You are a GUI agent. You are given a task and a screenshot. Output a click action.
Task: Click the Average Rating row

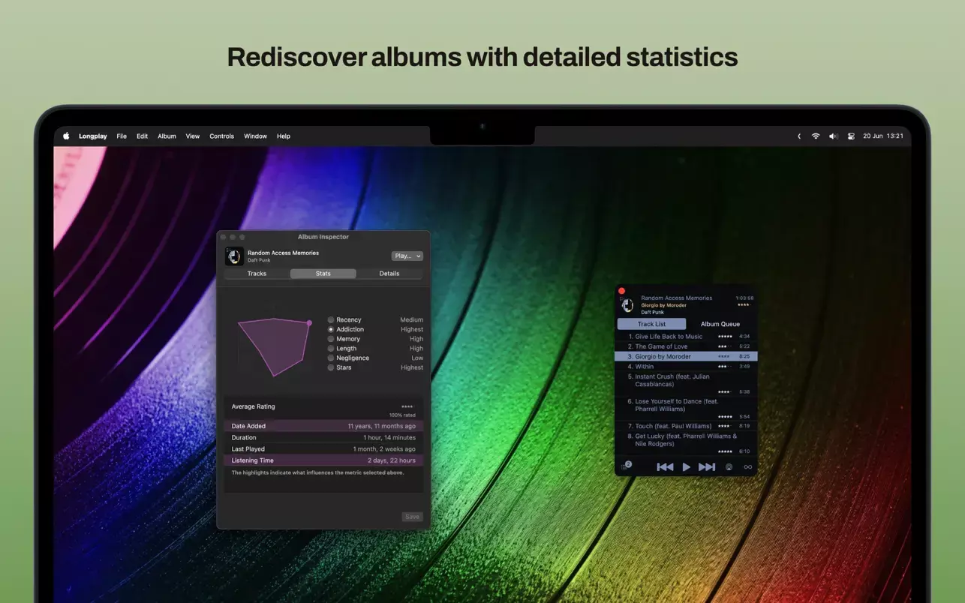[323, 409]
